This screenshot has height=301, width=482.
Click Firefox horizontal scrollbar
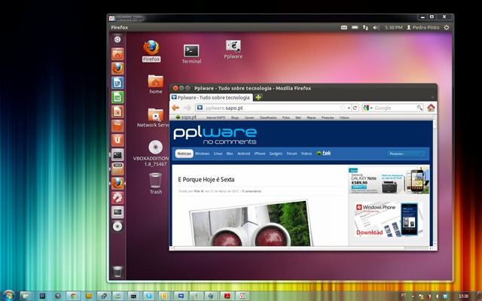[x=289, y=248]
